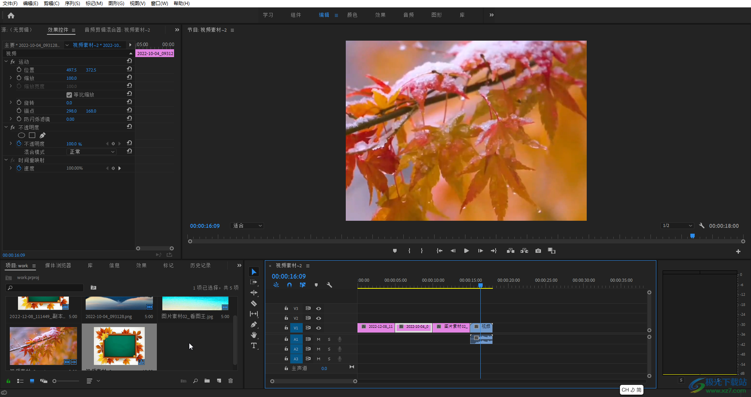Screen dimensions: 751x397
Task: Select the Selection arrow tool
Action: 254,272
